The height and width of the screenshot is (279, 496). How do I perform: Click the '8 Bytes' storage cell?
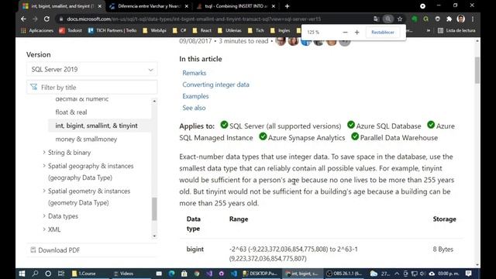pos(443,250)
